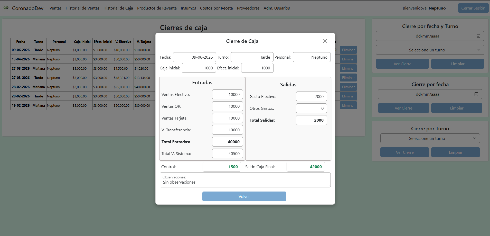Open the Insumos section
Image resolution: width=490 pixels, height=236 pixels.
[188, 8]
